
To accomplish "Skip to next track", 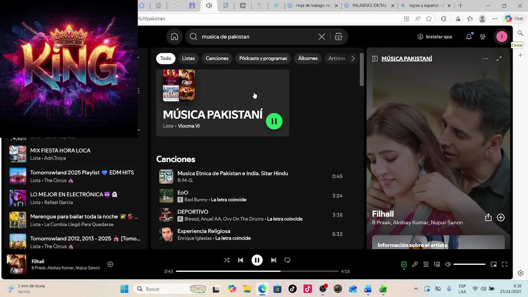I will (273, 260).
